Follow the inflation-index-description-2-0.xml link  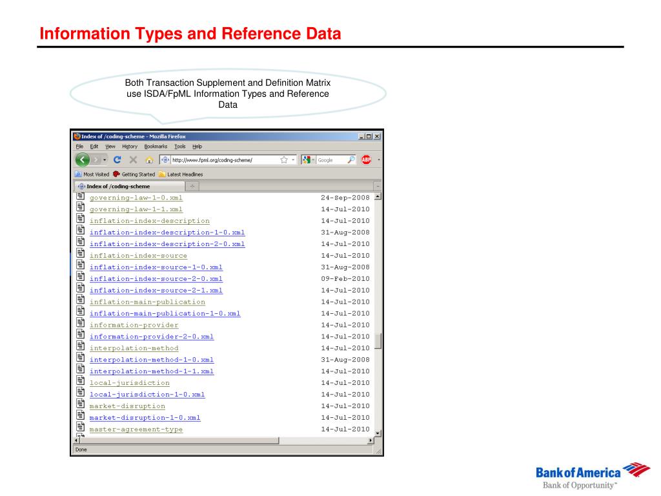[167, 243]
